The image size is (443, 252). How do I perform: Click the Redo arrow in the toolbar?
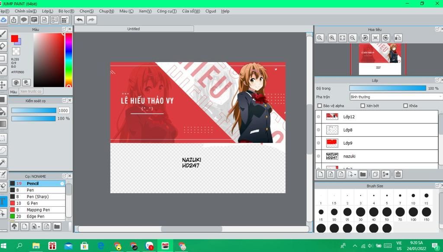pos(91,20)
